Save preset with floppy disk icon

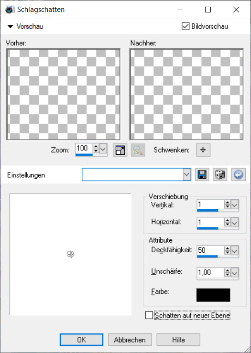(x=202, y=174)
